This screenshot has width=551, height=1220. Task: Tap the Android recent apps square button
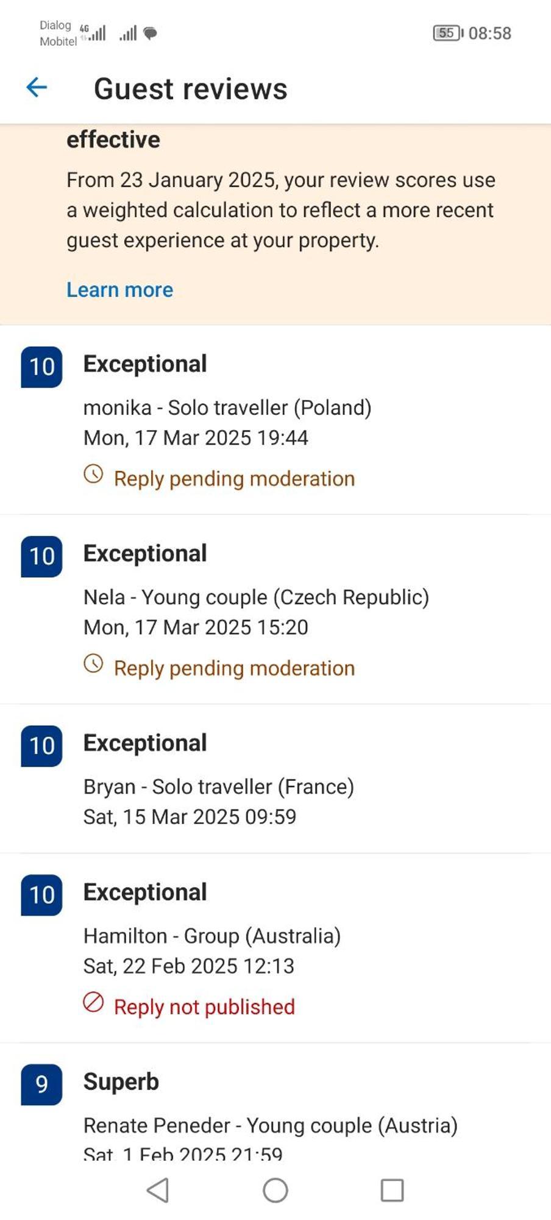tap(392, 1190)
